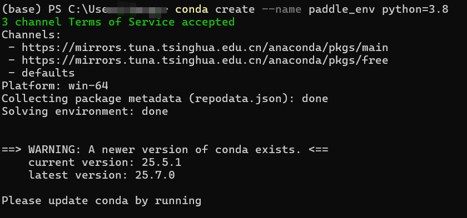This screenshot has height=218, width=467.
Task: Click the green Terms of Service accepted line
Action: coord(118,22)
